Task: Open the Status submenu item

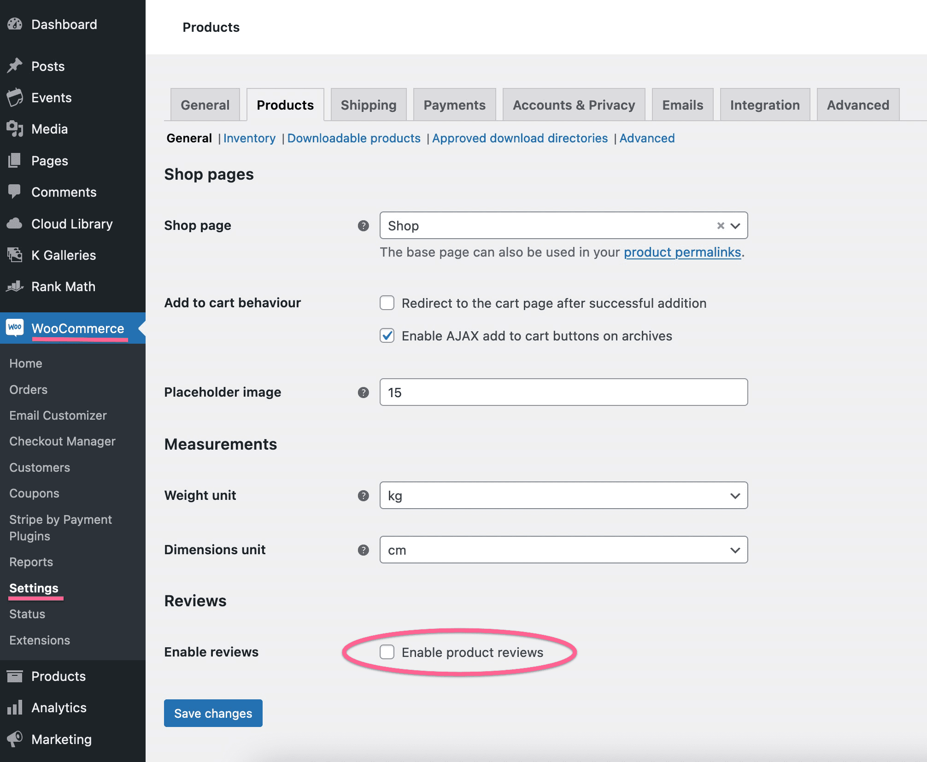Action: click(27, 614)
